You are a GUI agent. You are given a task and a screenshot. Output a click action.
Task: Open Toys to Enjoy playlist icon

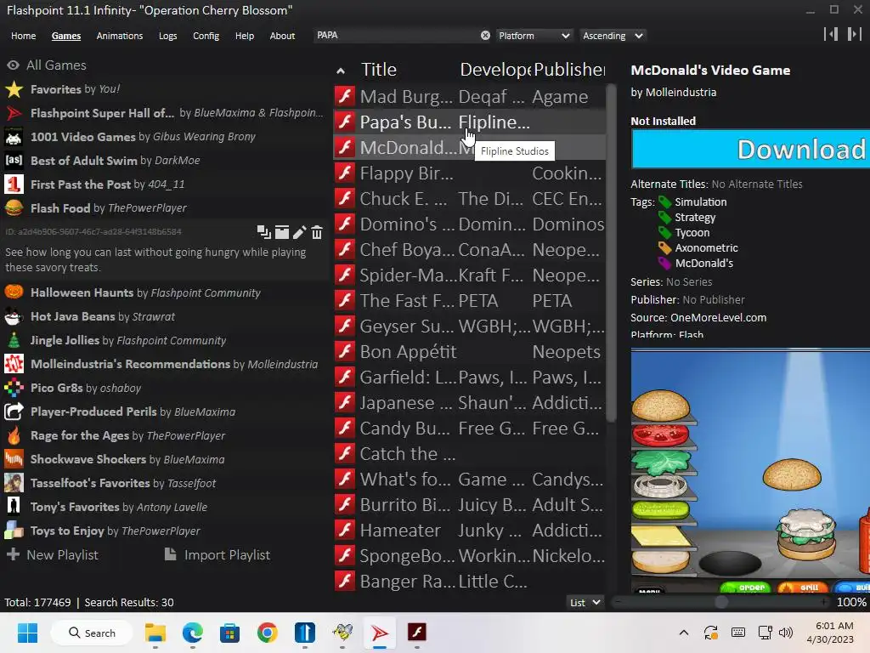coord(14,531)
